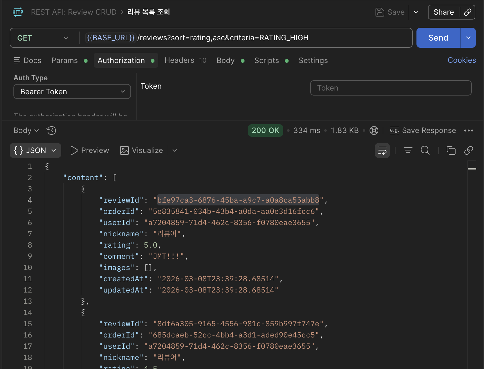The height and width of the screenshot is (369, 484).
Task: Click the {{BASE_URL}} variable
Action: coord(111,38)
